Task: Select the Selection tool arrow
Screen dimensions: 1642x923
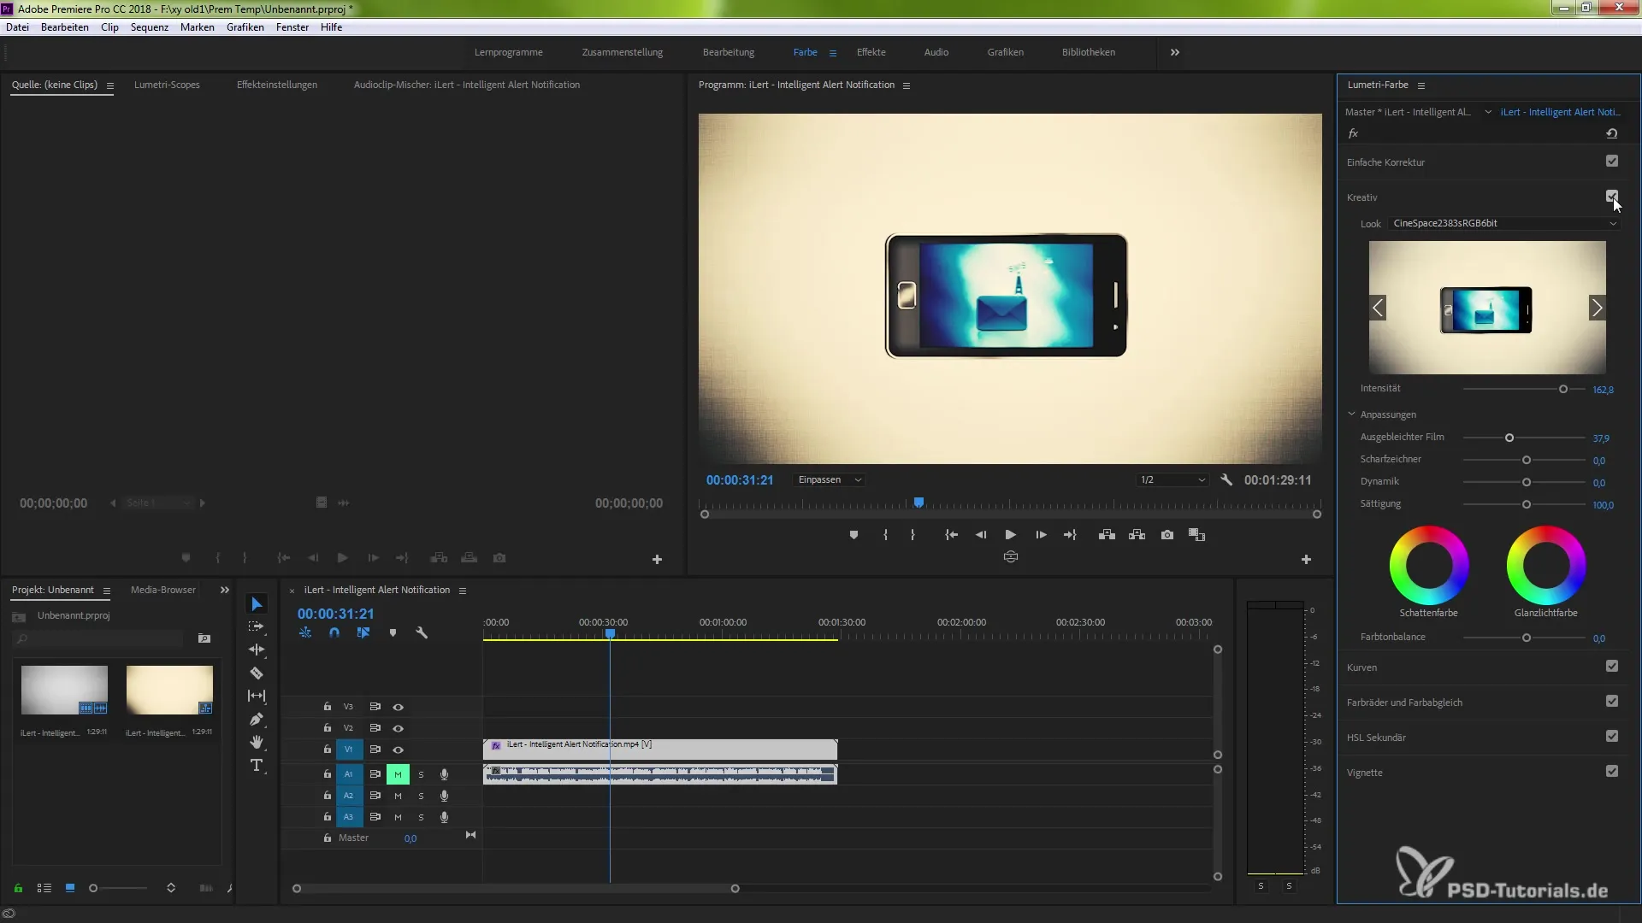Action: pyautogui.click(x=257, y=604)
